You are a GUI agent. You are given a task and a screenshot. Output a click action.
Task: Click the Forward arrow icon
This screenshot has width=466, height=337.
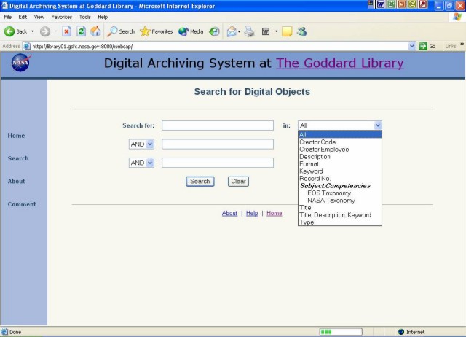[x=45, y=31]
